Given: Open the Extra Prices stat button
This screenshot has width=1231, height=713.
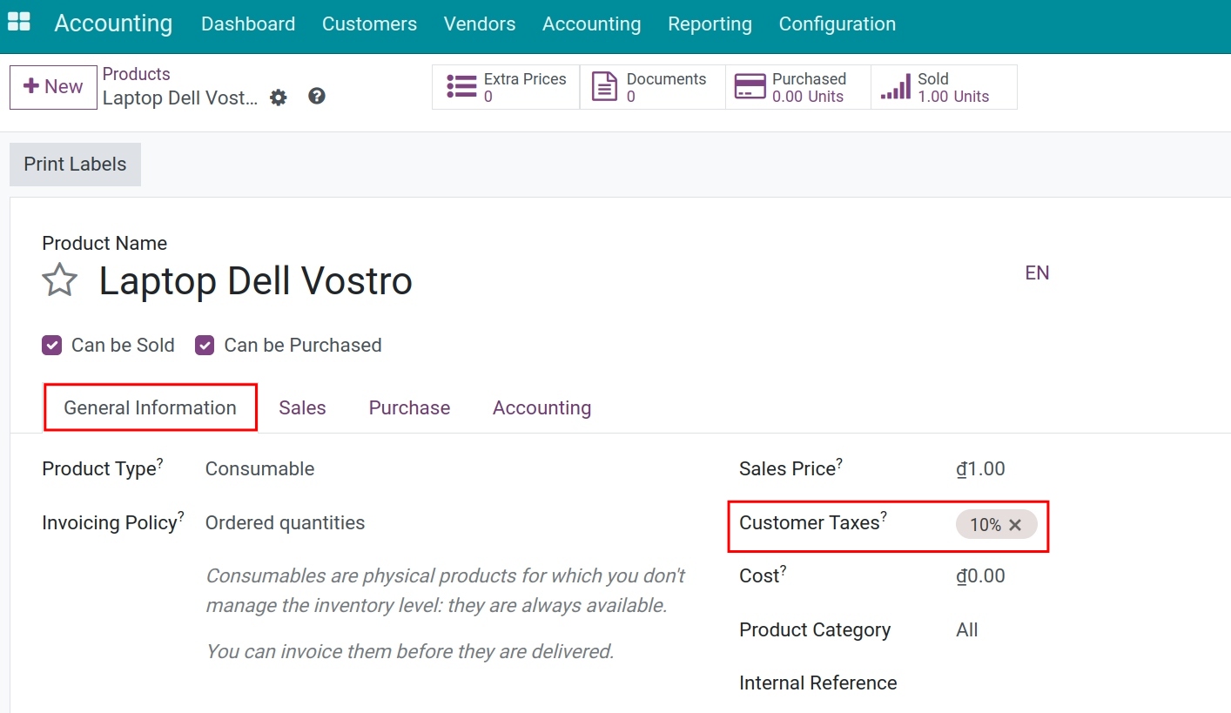Looking at the screenshot, I should click(x=506, y=87).
